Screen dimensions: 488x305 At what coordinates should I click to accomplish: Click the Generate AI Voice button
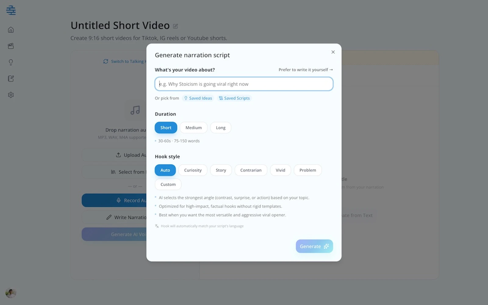114,234
